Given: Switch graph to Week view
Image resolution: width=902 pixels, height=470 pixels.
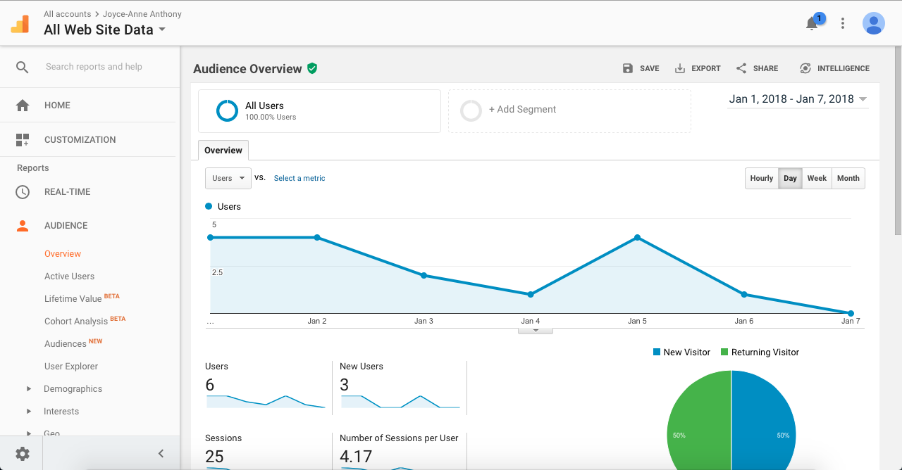Looking at the screenshot, I should [817, 178].
